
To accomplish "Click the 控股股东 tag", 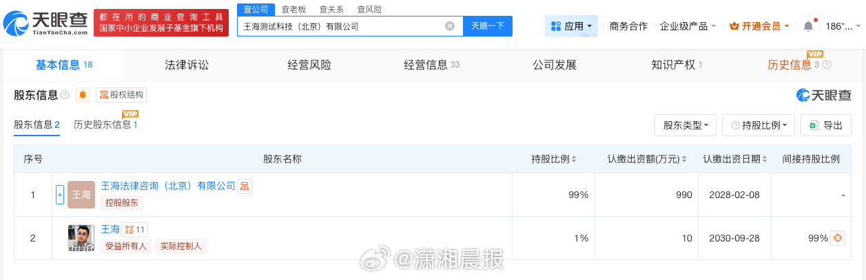I will point(122,203).
